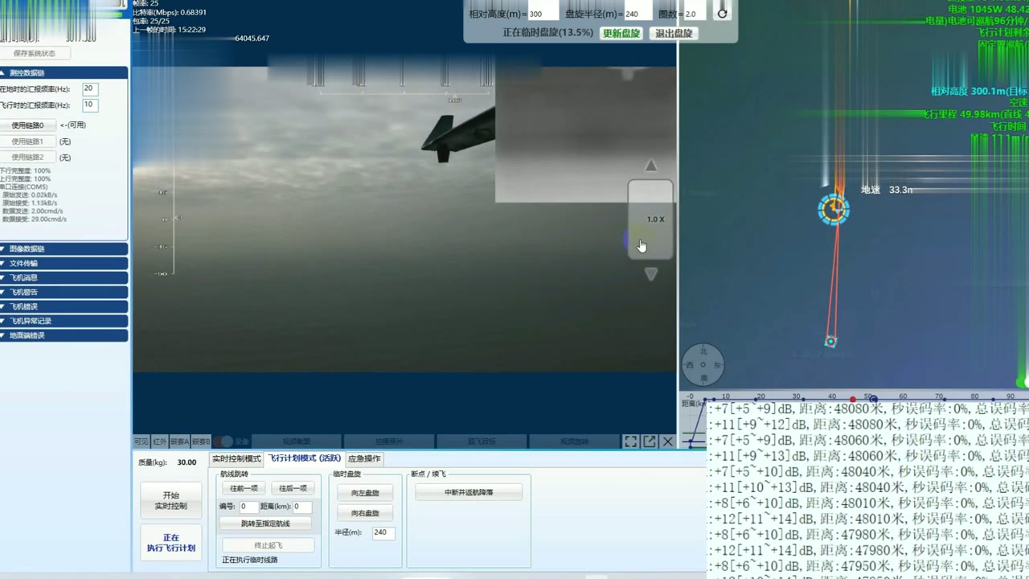Click the refresh arrow icon beside 圈数
Viewport: 1029px width, 579px height.
coord(722,14)
